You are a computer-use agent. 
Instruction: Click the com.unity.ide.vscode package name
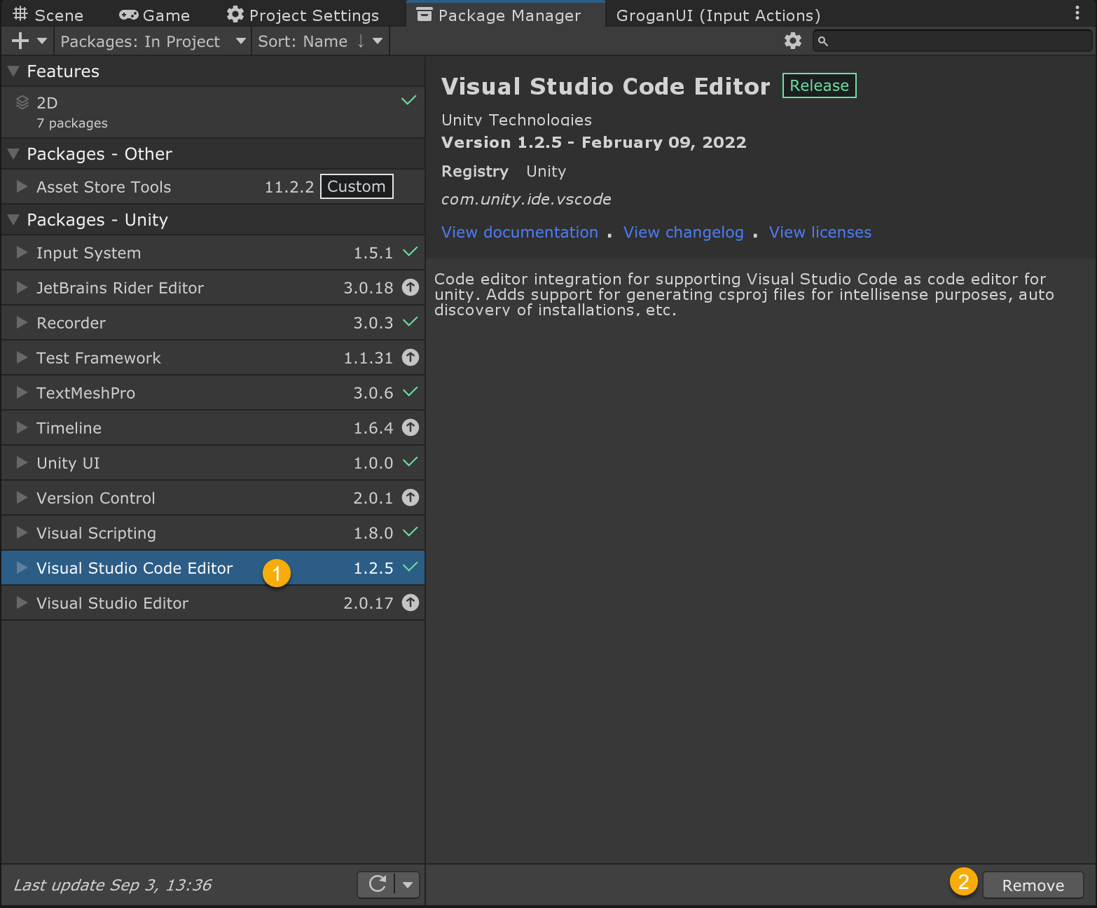click(526, 199)
